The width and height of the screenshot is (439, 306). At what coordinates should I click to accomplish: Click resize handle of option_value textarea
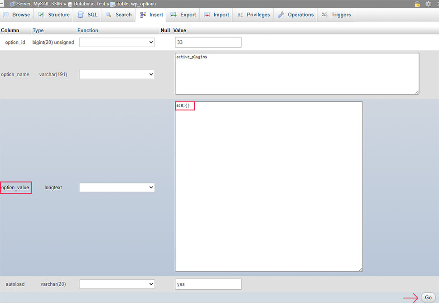[x=360, y=269]
